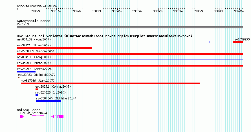Open the esv26909 (Conrad2009) label
251x132 pixels.
35,69
